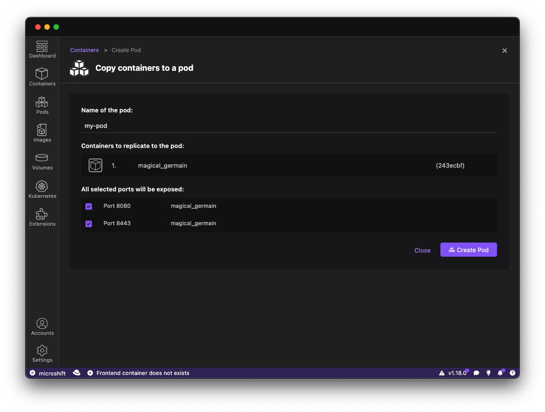545x412 pixels.
Task: Open the Kubernetes section
Action: (x=42, y=190)
